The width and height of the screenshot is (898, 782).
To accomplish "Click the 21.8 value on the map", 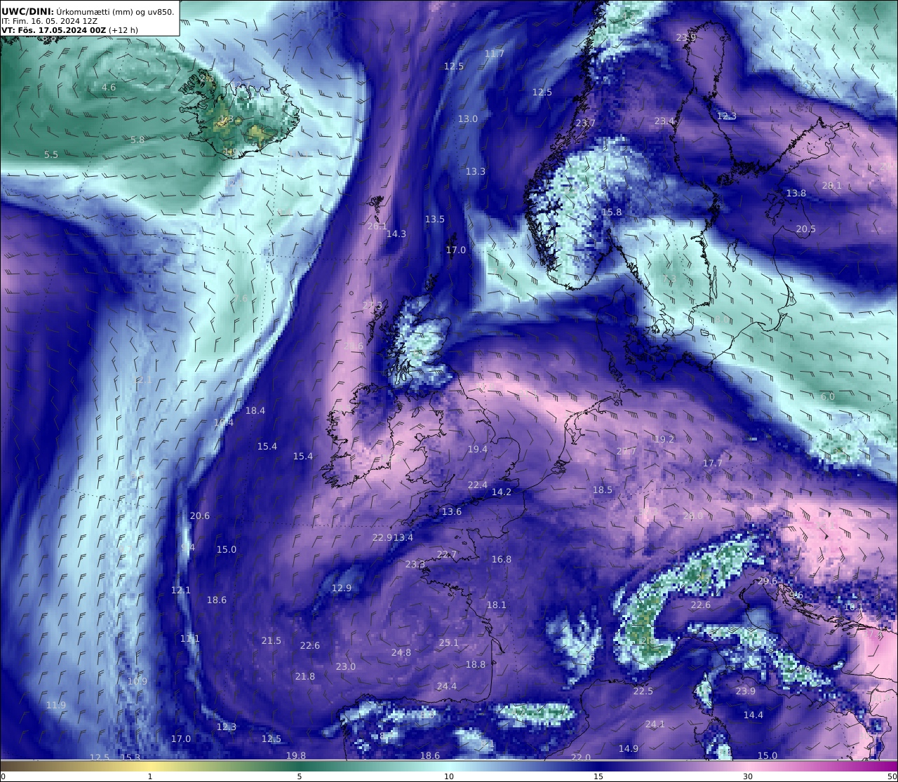I will [305, 677].
